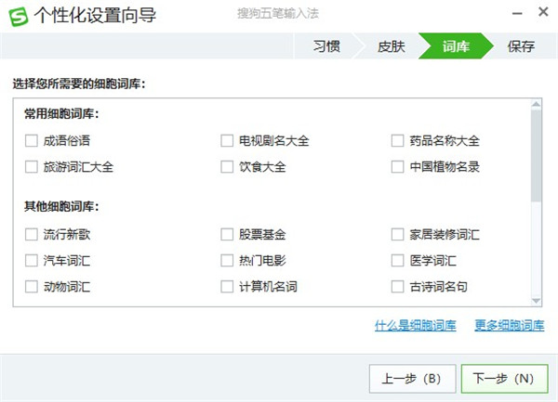Minimize the wizard window
558x402 pixels.
point(516,16)
